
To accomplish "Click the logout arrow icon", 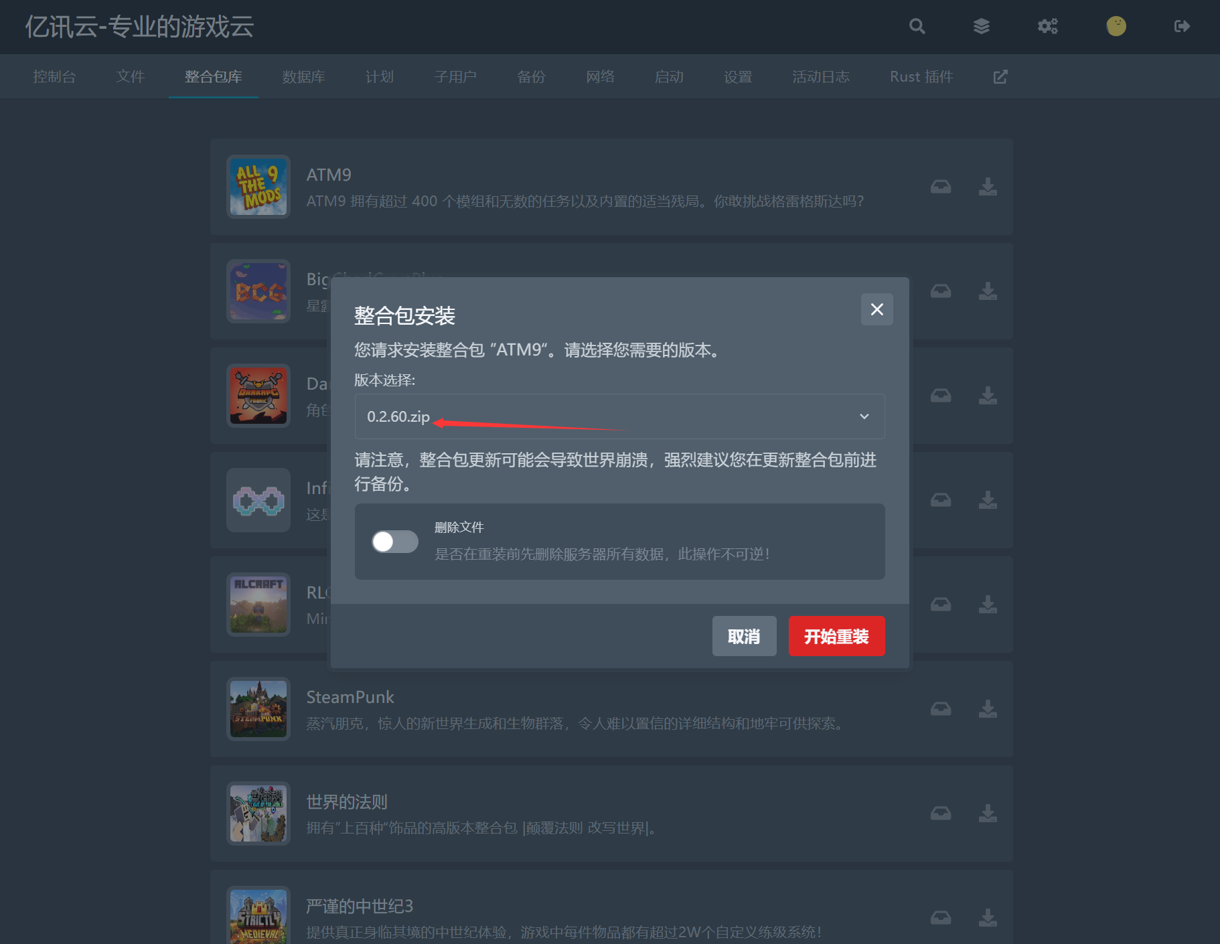I will click(x=1182, y=26).
